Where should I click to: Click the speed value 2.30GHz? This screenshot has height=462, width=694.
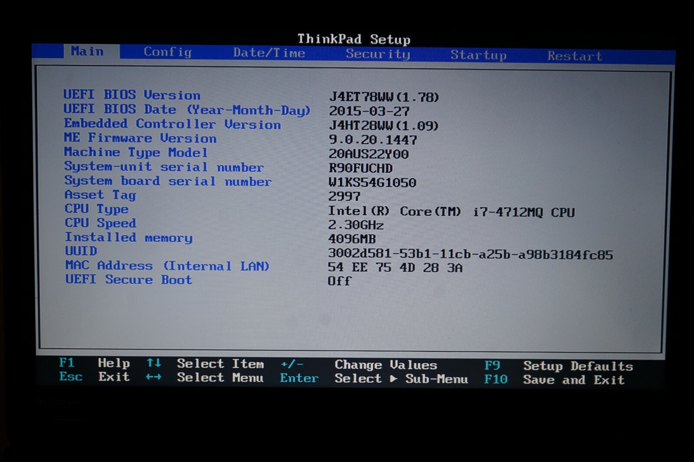pos(356,225)
